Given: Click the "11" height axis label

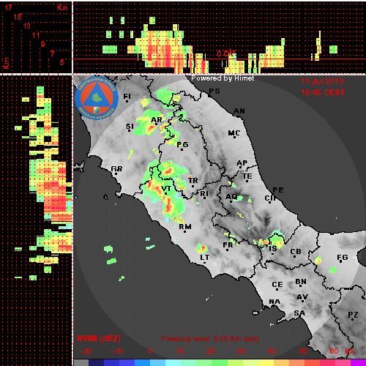Looking at the screenshot, I should pos(36,35).
